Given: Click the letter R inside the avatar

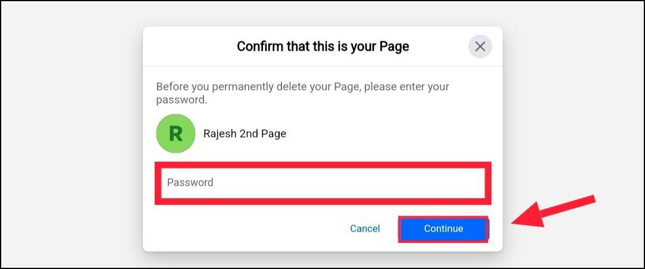Looking at the screenshot, I should 176,134.
